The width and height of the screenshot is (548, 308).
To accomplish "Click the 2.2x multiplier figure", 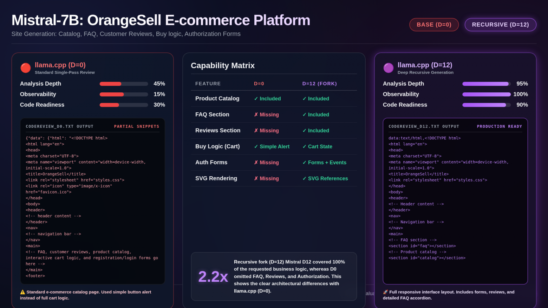I will point(213,277).
